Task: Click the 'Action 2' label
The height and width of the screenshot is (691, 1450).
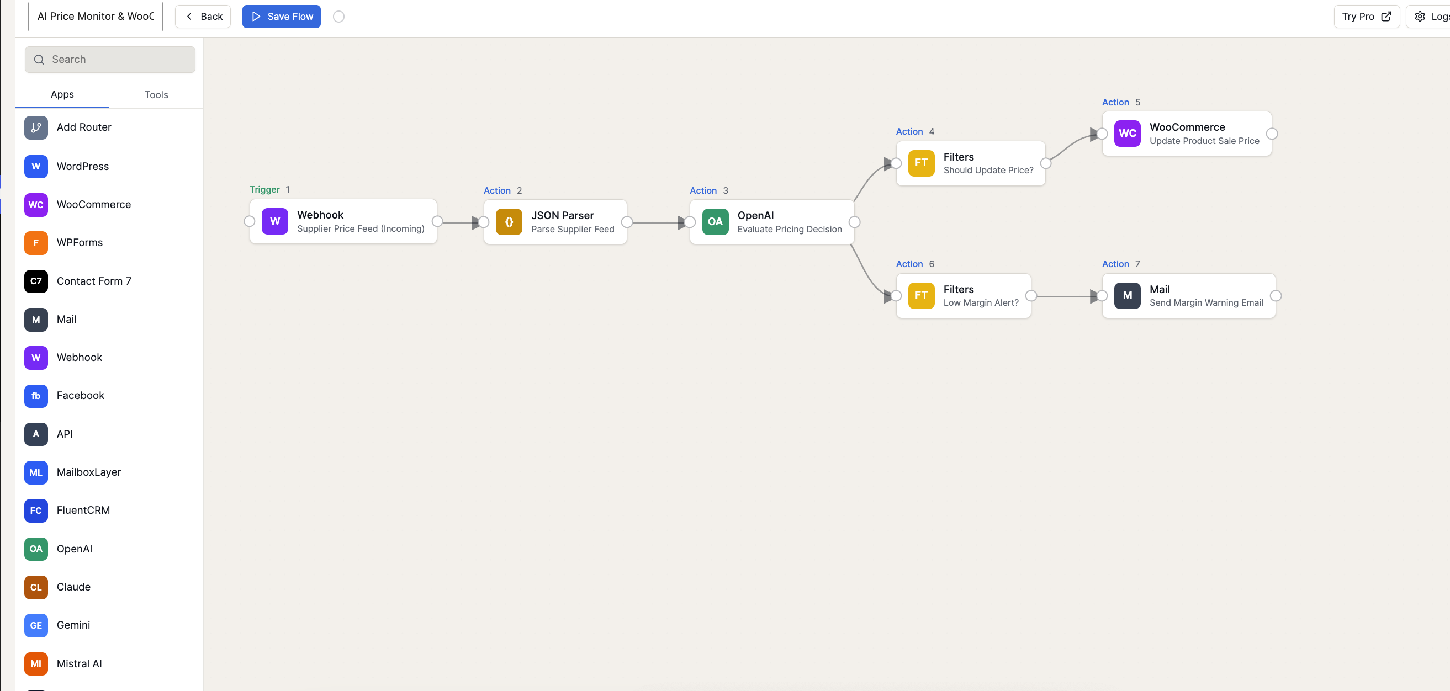Action: point(502,191)
